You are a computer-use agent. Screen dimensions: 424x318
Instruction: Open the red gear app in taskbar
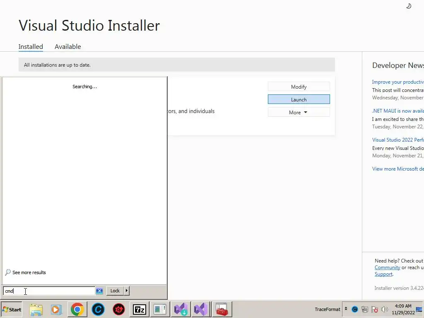point(119,309)
